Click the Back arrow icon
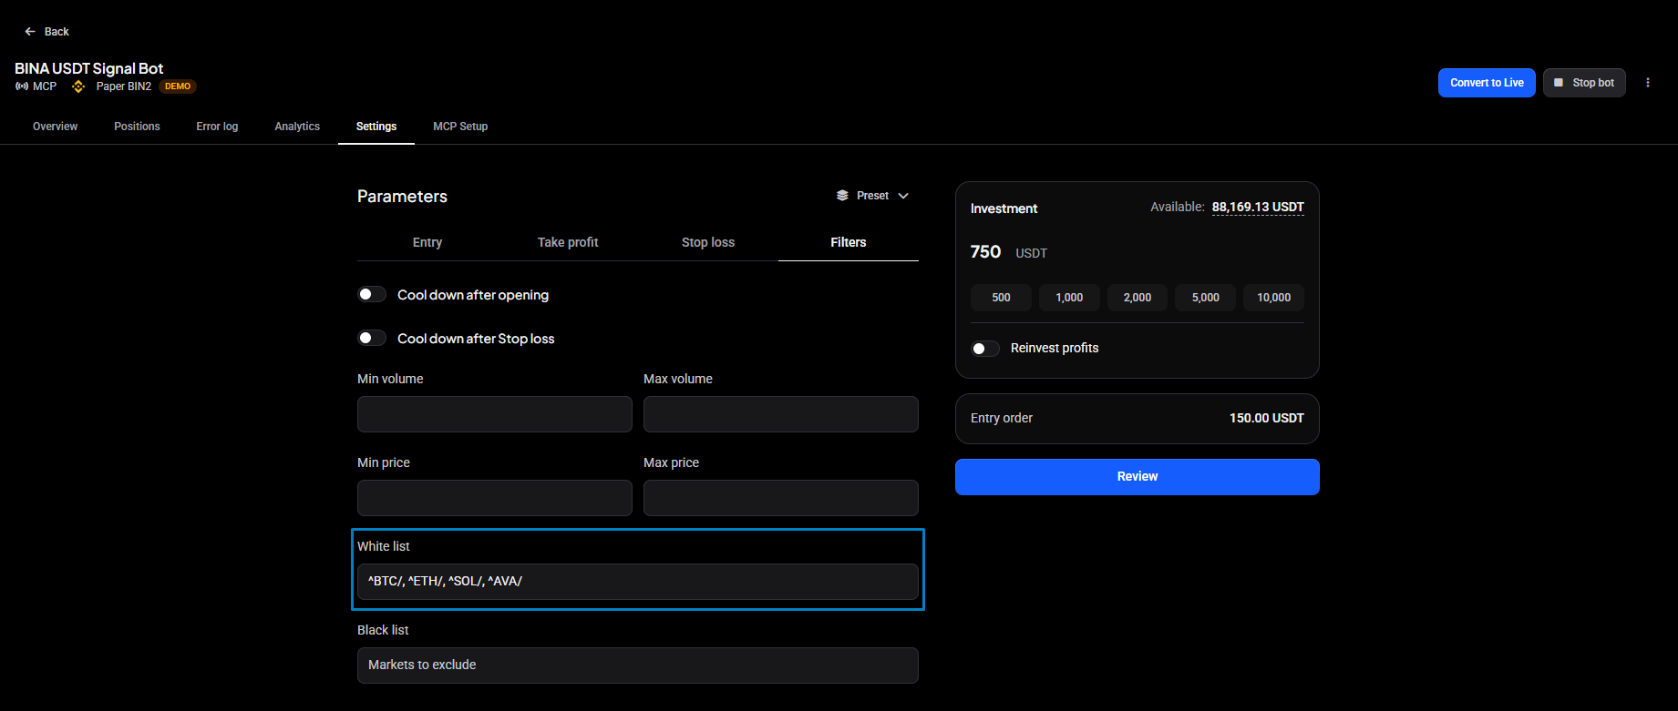1678x711 pixels. pyautogui.click(x=30, y=32)
